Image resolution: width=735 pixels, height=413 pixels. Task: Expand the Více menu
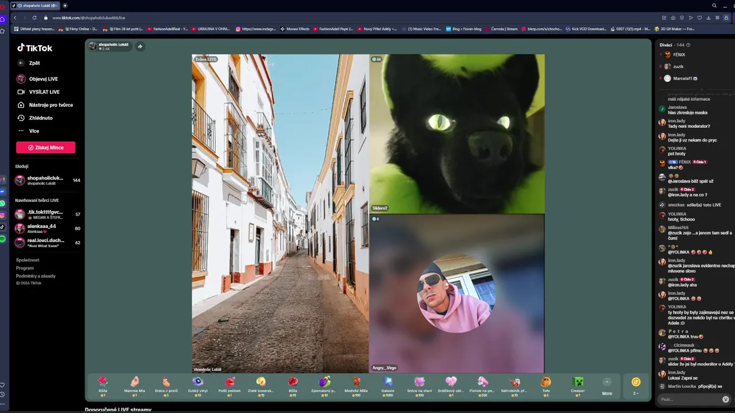coord(29,131)
